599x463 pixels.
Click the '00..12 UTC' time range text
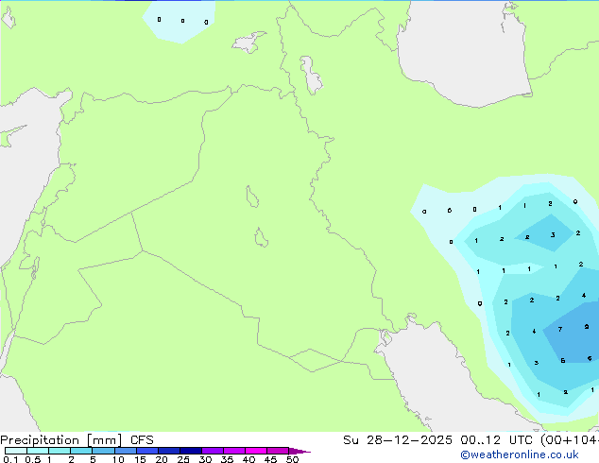[496, 440]
